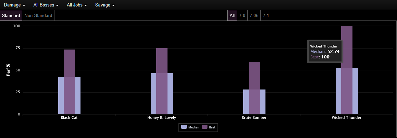Click the Median legend color swatch
This screenshot has height=138, width=397.
(x=184, y=127)
